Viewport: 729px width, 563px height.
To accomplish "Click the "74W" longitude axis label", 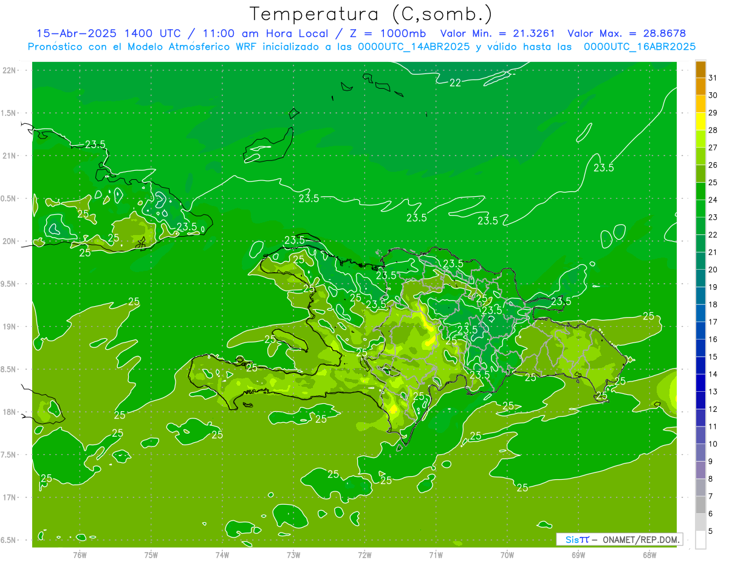I will tap(222, 554).
